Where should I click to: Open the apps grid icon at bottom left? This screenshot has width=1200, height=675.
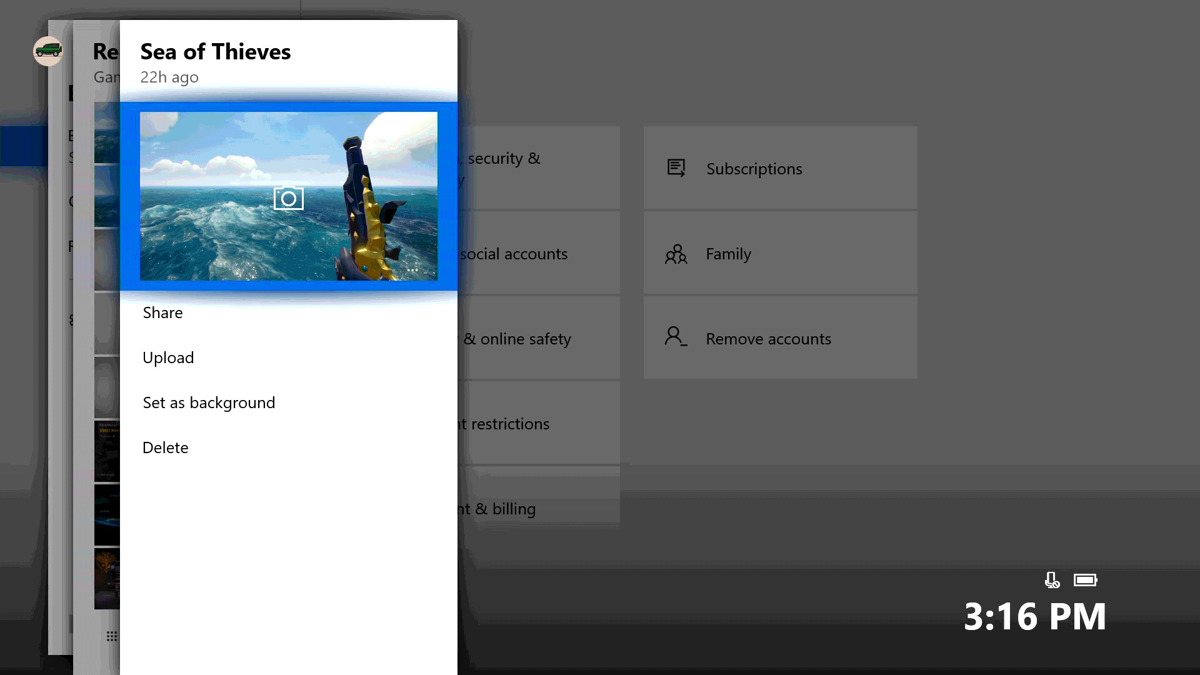click(111, 636)
